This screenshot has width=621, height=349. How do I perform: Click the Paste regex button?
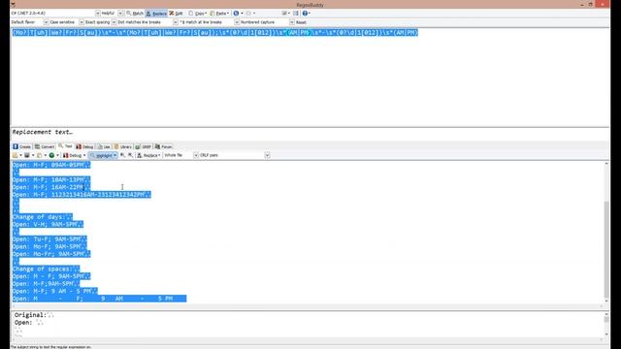point(219,14)
